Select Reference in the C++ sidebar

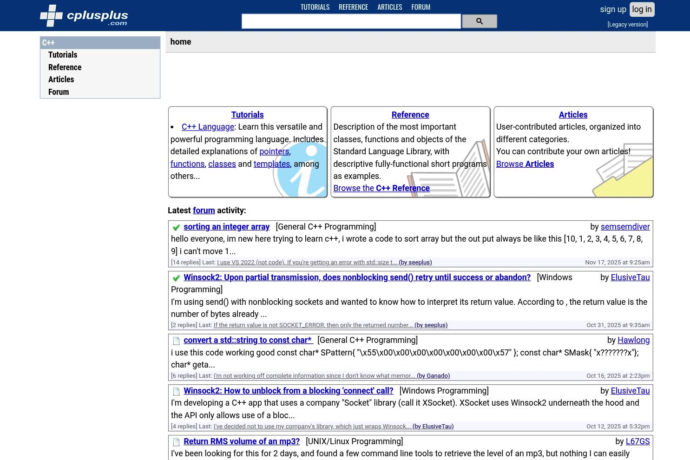click(65, 67)
